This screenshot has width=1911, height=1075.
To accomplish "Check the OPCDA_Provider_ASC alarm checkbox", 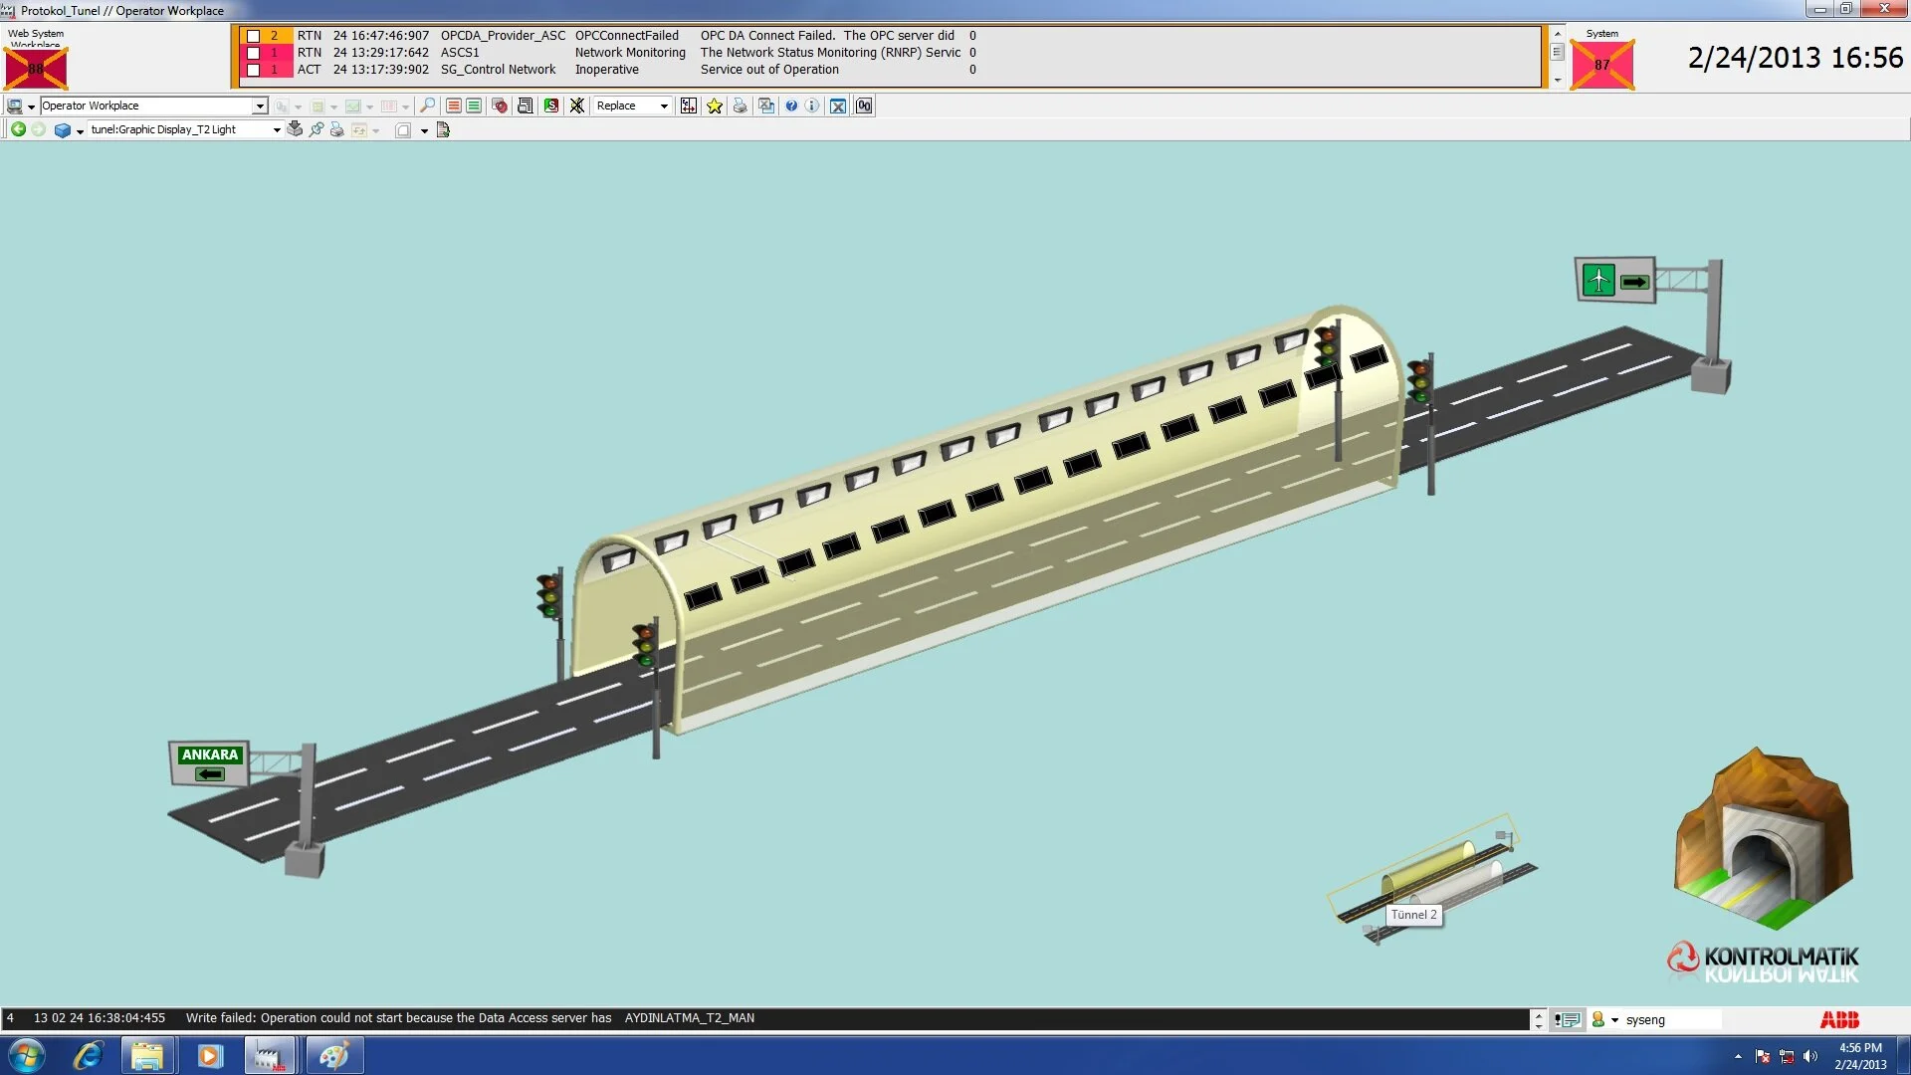I will 253,36.
